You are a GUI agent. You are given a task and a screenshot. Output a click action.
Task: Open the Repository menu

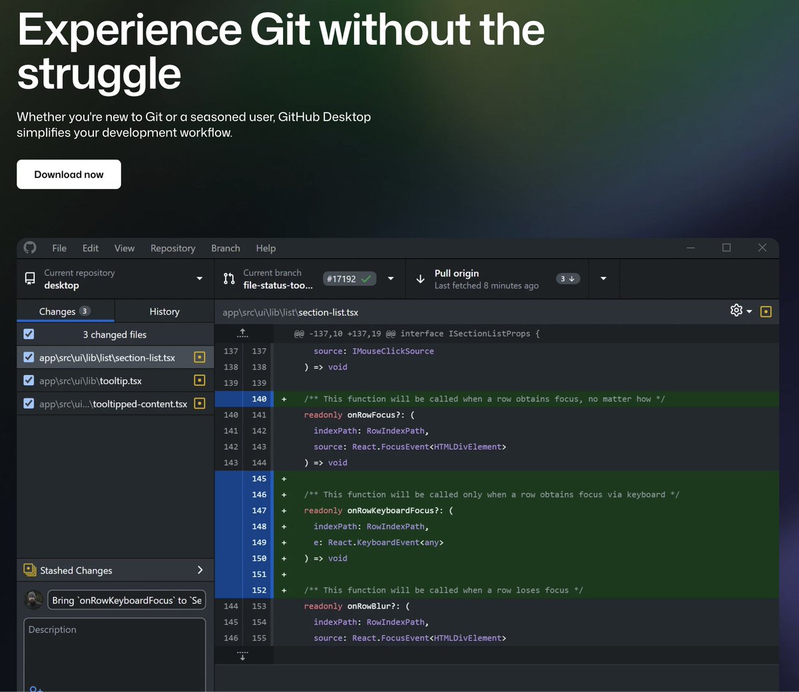[x=173, y=248]
